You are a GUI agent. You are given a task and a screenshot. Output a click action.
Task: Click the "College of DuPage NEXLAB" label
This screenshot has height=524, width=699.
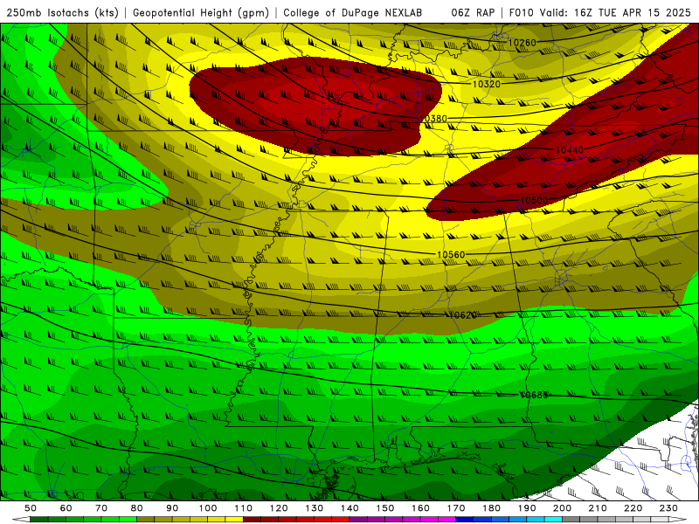coord(353,13)
